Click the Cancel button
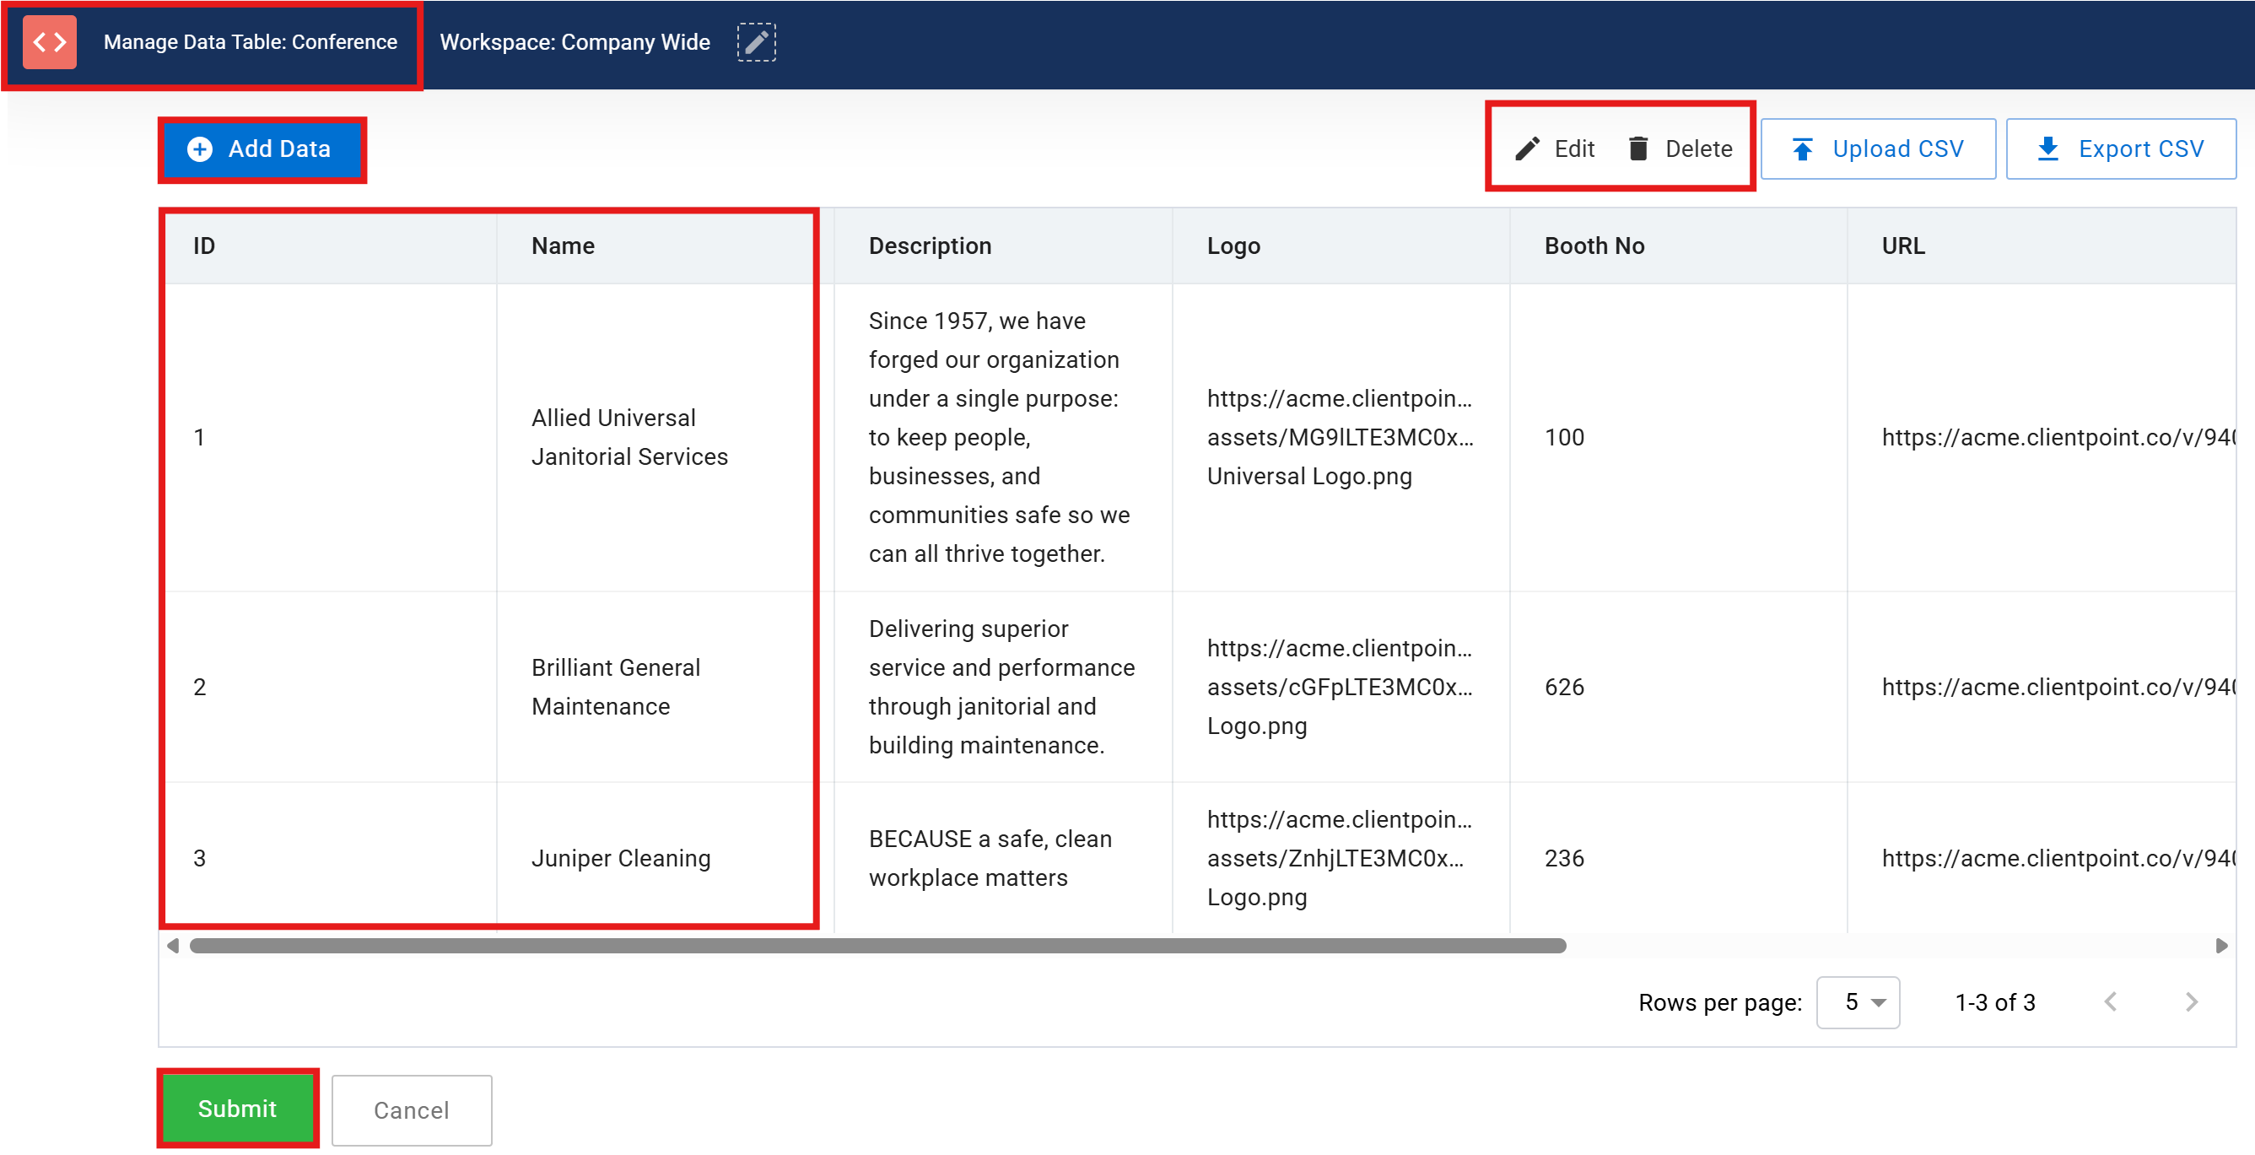This screenshot has width=2255, height=1155. [x=412, y=1110]
